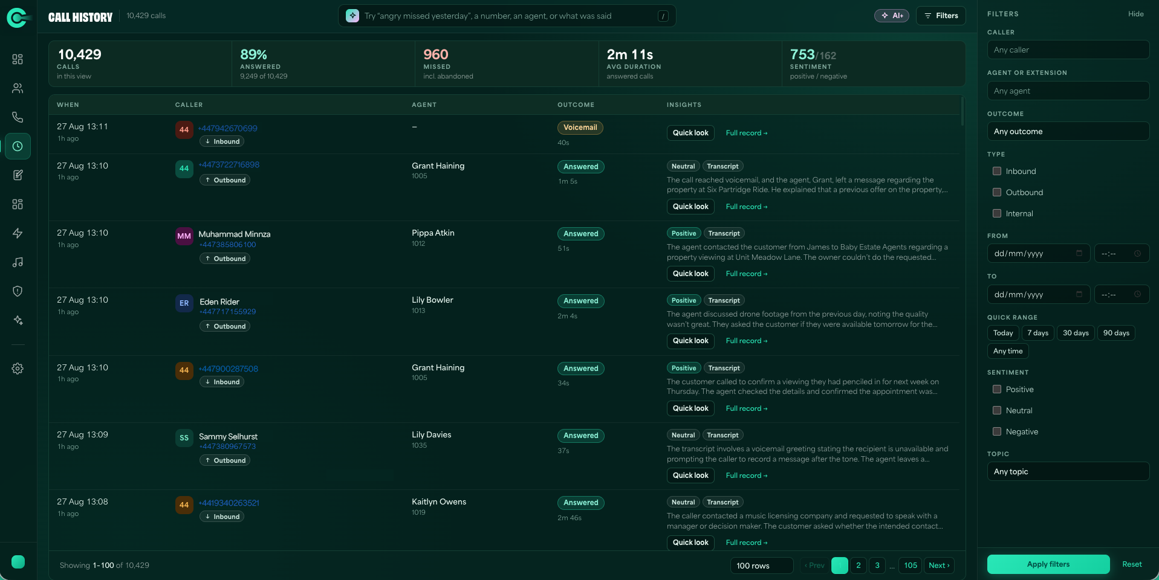Viewport: 1159px width, 580px height.
Task: Select the call history clock icon
Action: click(x=18, y=146)
